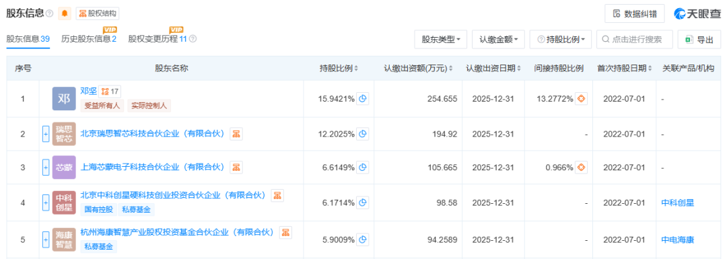Open the 股权结构 button
This screenshot has height=259, width=727.
pos(98,14)
